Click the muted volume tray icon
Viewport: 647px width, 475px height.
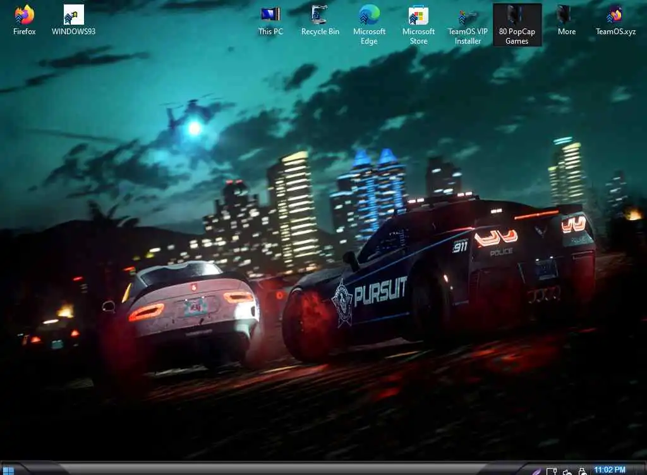(x=567, y=472)
